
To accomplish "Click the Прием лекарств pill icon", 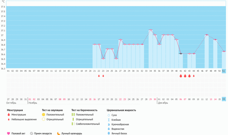I will (31, 134).
